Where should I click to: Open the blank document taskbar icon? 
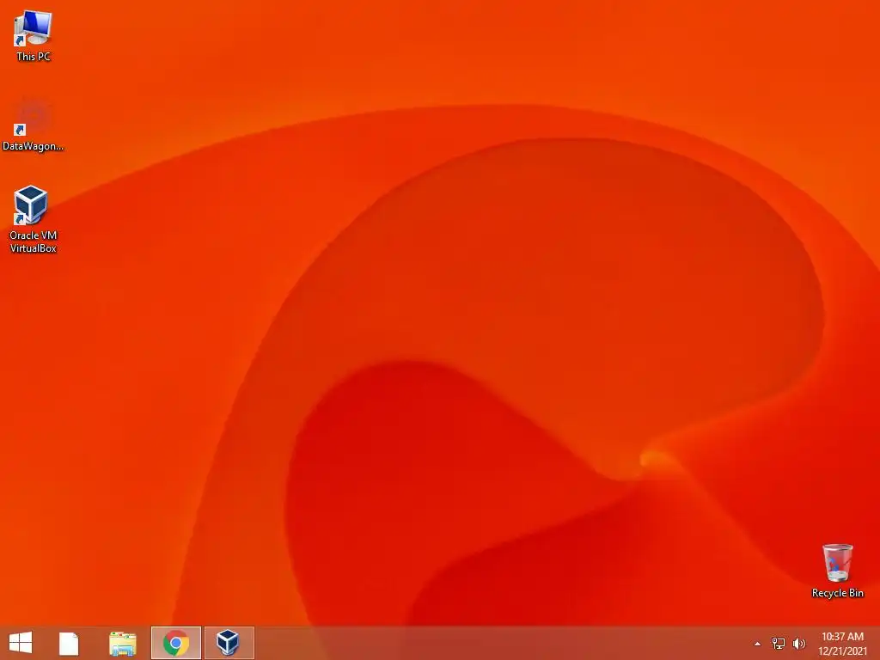(x=69, y=643)
